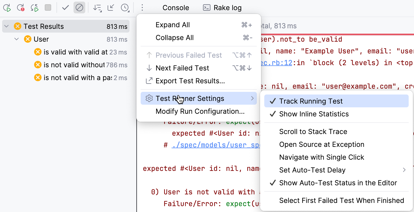Open the kebab menu above the test tree
This screenshot has width=414, height=212.
(142, 8)
